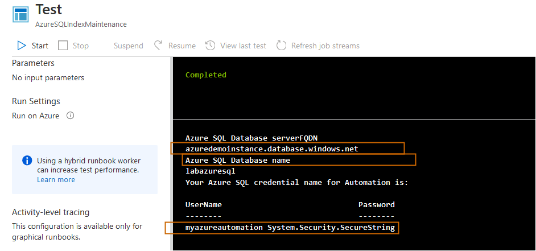This screenshot has height=251, width=536.
Task: Click the runbook icon beside Test title
Action: pos(20,14)
